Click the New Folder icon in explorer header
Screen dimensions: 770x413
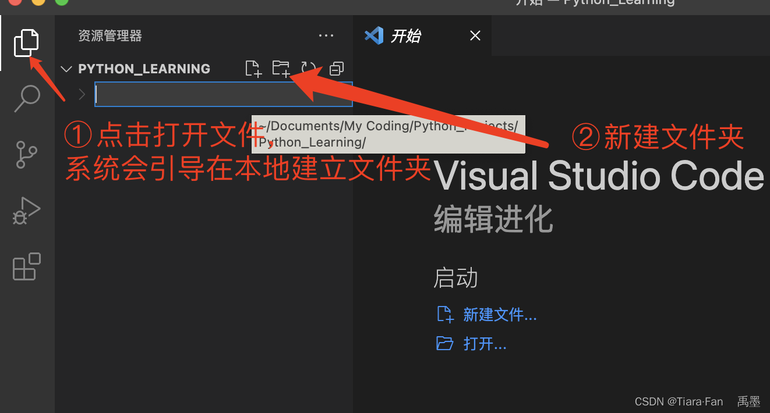click(x=281, y=69)
